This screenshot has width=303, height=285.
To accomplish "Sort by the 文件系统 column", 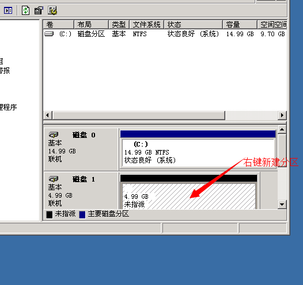I will click(x=147, y=25).
